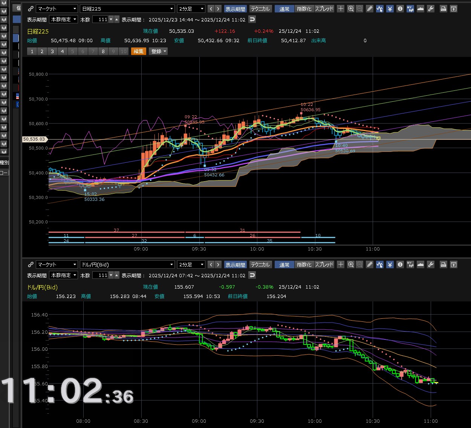Click the yen price icon in the USD/JPY toolbar
Screen dimensions: 471x428
point(390,264)
